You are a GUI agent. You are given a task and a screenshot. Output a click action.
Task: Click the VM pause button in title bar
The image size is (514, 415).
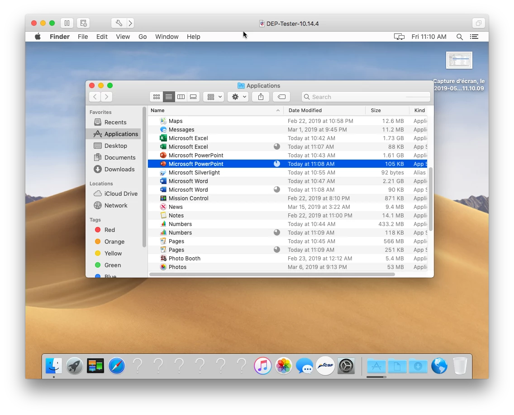click(x=67, y=23)
